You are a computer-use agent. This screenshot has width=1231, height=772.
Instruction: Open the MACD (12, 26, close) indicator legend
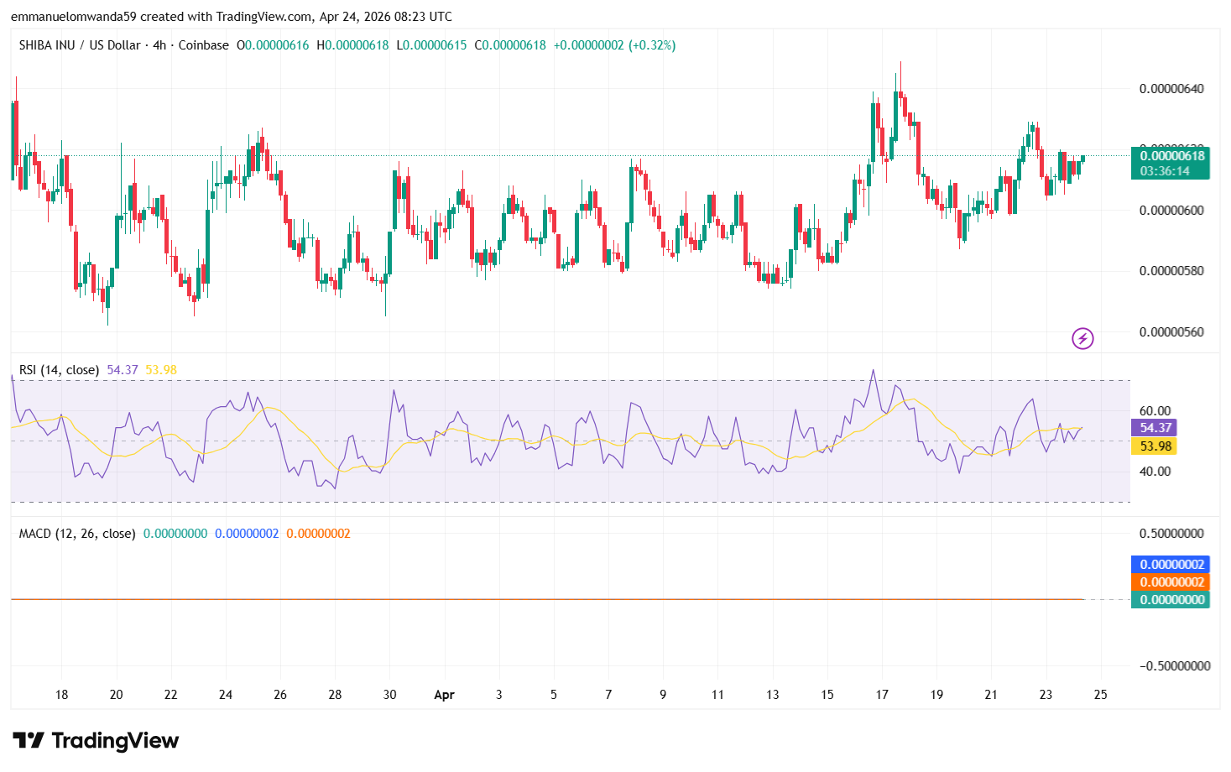click(x=77, y=534)
